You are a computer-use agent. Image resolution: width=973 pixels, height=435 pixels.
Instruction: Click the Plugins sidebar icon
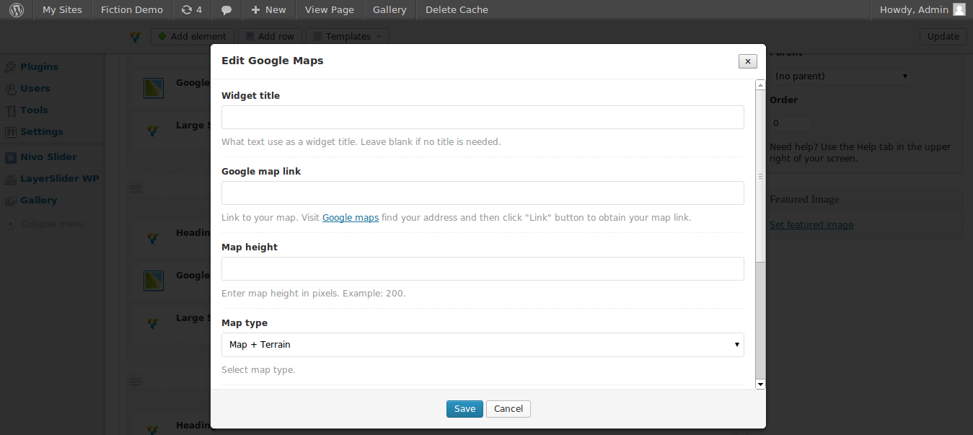10,67
